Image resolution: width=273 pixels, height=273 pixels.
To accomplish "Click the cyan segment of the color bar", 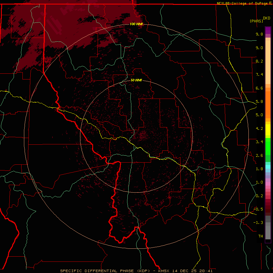I will click(x=268, y=167).
